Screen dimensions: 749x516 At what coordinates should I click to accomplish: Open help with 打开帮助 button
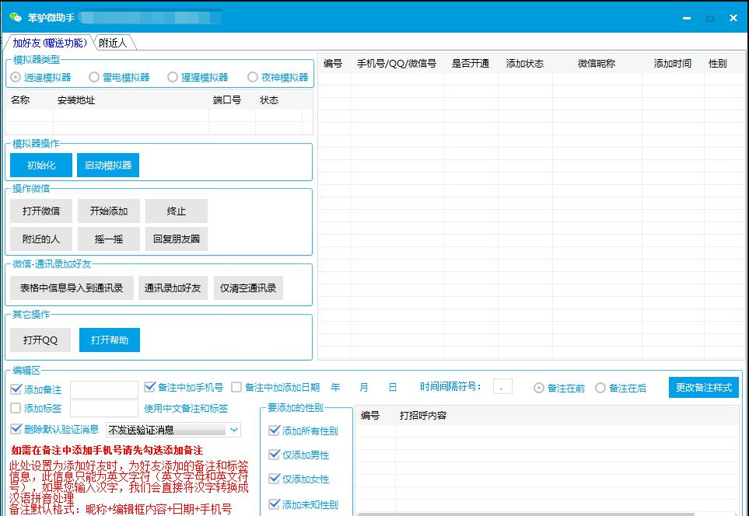click(x=110, y=340)
